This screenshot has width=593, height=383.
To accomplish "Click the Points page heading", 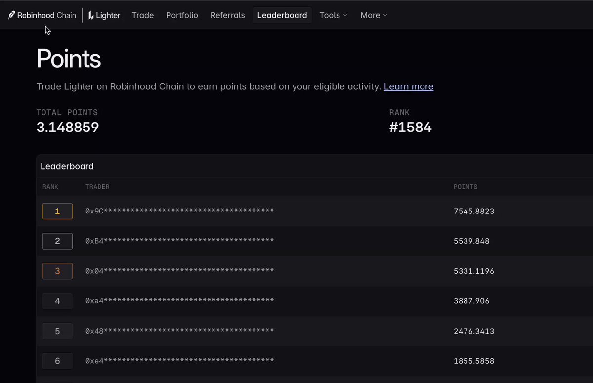I will (69, 59).
